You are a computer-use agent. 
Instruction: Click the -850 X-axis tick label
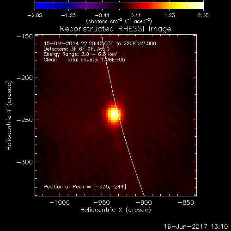(x=186, y=202)
